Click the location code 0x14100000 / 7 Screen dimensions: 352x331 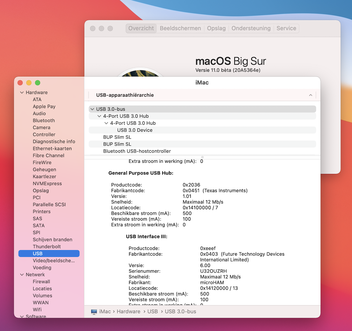pos(200,208)
